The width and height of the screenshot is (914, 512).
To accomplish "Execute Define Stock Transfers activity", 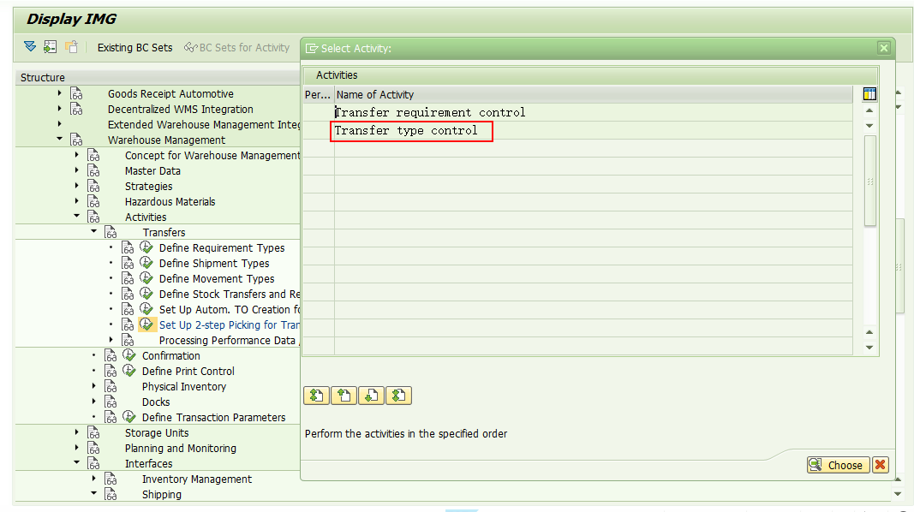I will [x=146, y=294].
